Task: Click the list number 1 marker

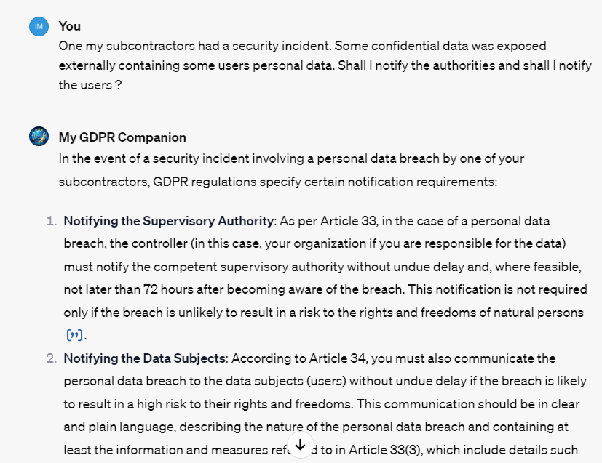Action: (51, 221)
